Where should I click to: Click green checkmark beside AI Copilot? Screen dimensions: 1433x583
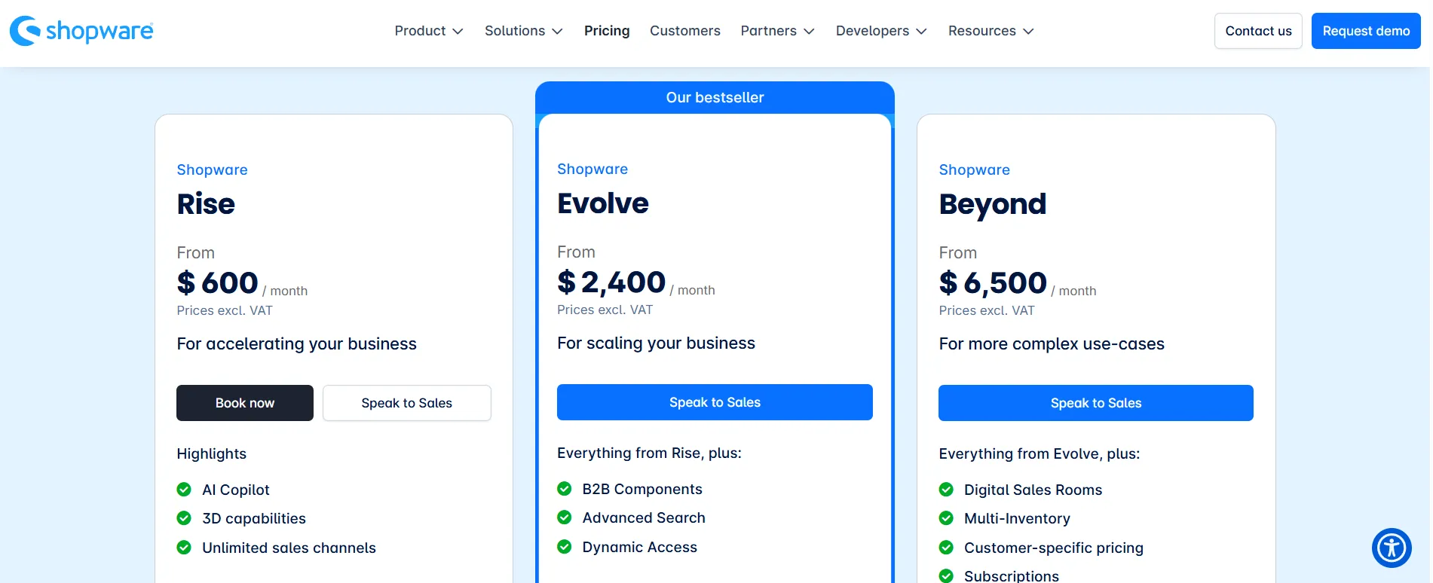click(x=184, y=490)
